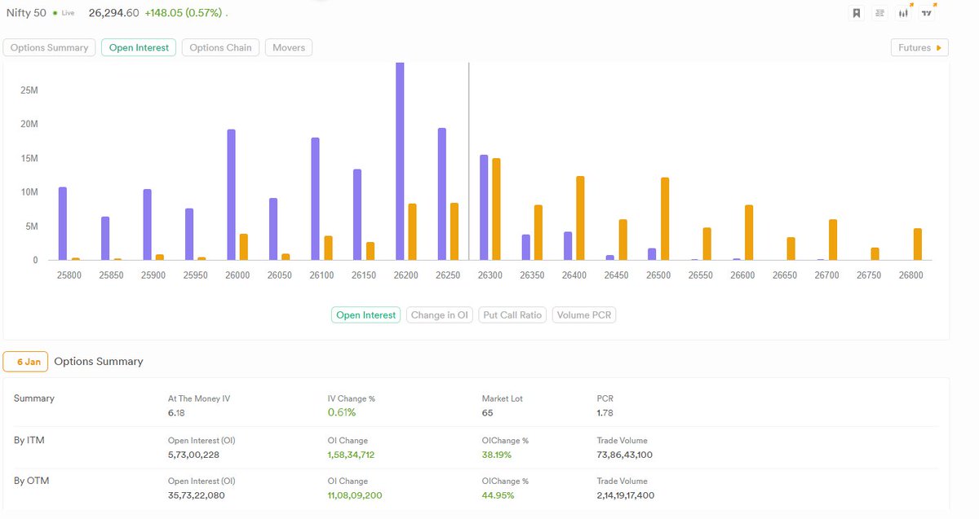Screen dimensions: 979x519
Task: Open the TradingView chart icon
Action: pyautogui.click(x=928, y=12)
